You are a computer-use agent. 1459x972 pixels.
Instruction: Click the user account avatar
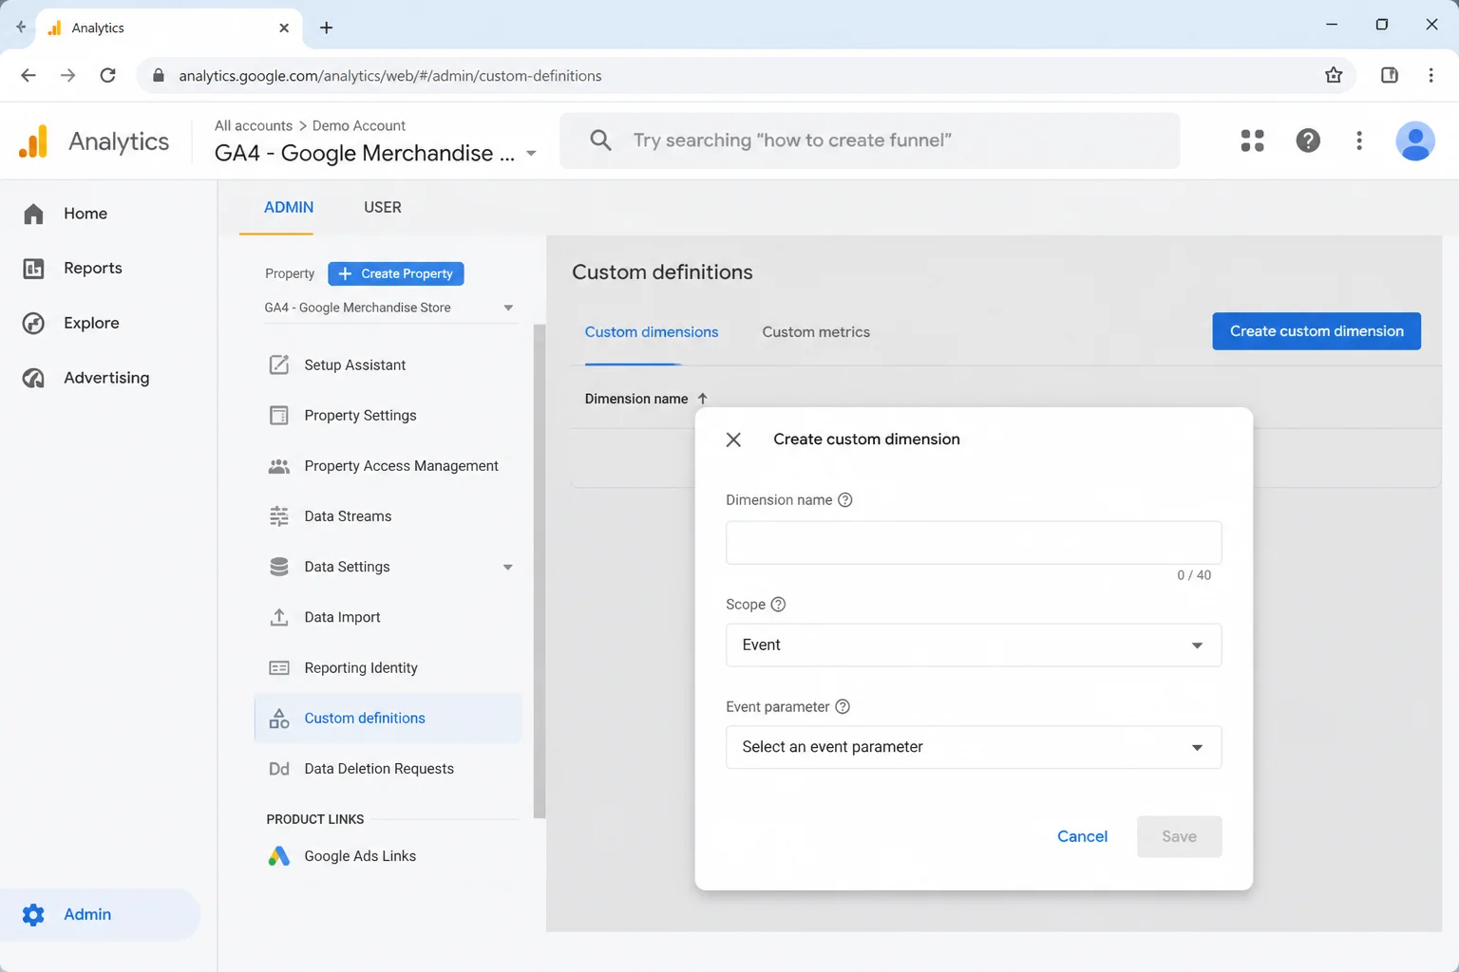1414,140
